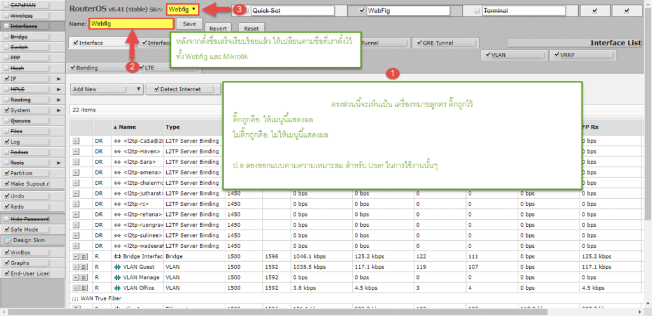The height and width of the screenshot is (316, 652).
Task: Click the 'WAN True Fiber' comment row
Action: point(358,298)
